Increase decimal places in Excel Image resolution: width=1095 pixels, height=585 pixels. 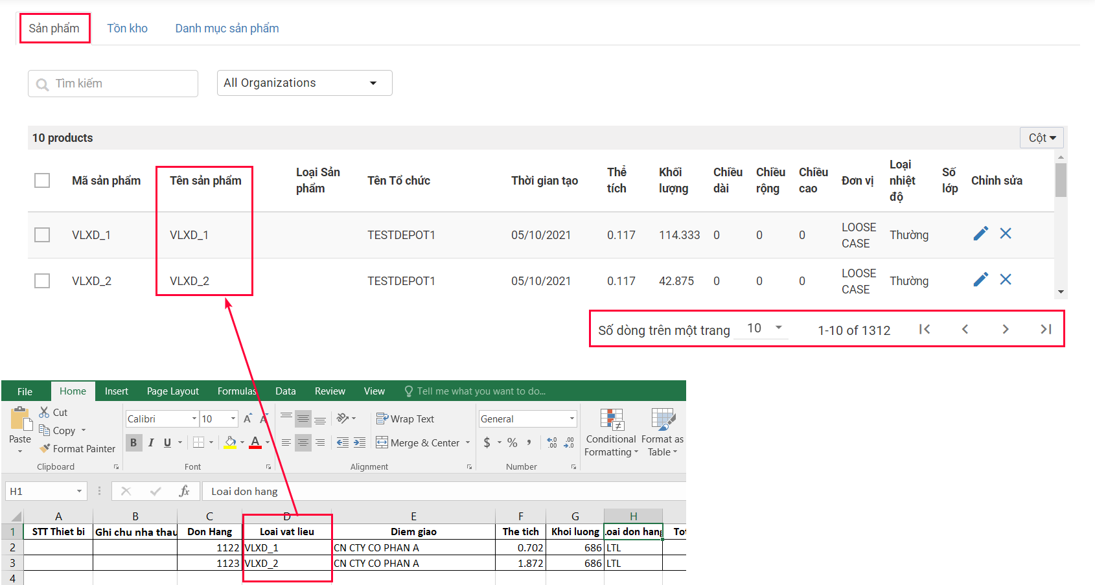pyautogui.click(x=552, y=442)
